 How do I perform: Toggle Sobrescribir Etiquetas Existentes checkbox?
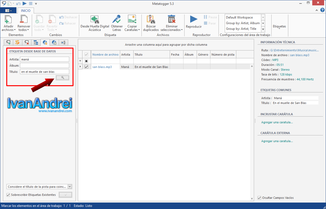(8, 195)
